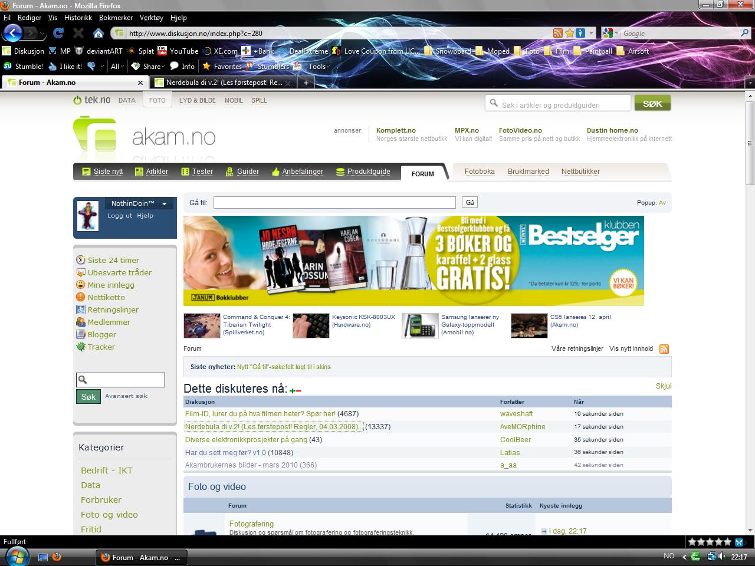Image resolution: width=755 pixels, height=566 pixels.
Task: Open the Historikk menu
Action: click(78, 18)
